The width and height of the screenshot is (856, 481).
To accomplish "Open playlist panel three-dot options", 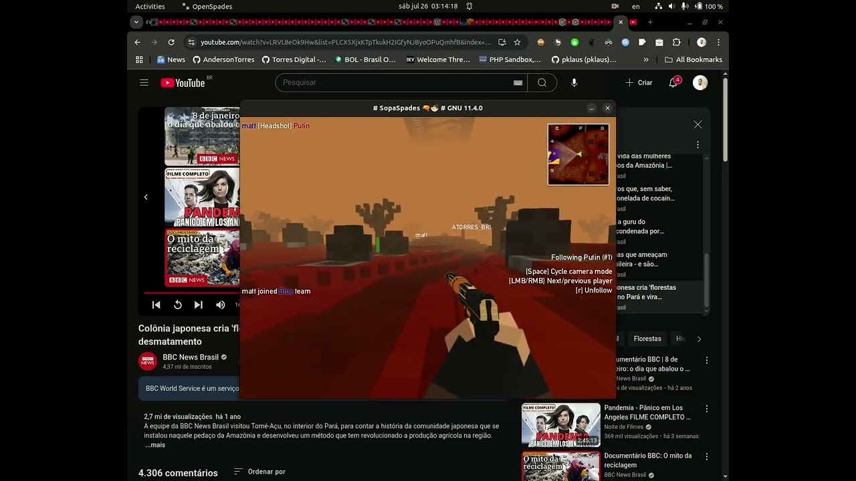I will pos(698,145).
